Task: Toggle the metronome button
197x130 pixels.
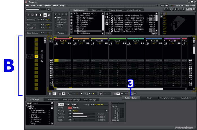Action: click(49, 15)
